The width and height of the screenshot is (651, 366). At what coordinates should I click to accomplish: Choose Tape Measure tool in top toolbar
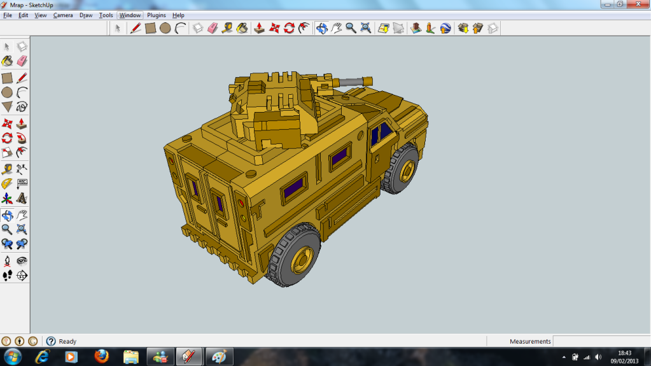(x=227, y=28)
